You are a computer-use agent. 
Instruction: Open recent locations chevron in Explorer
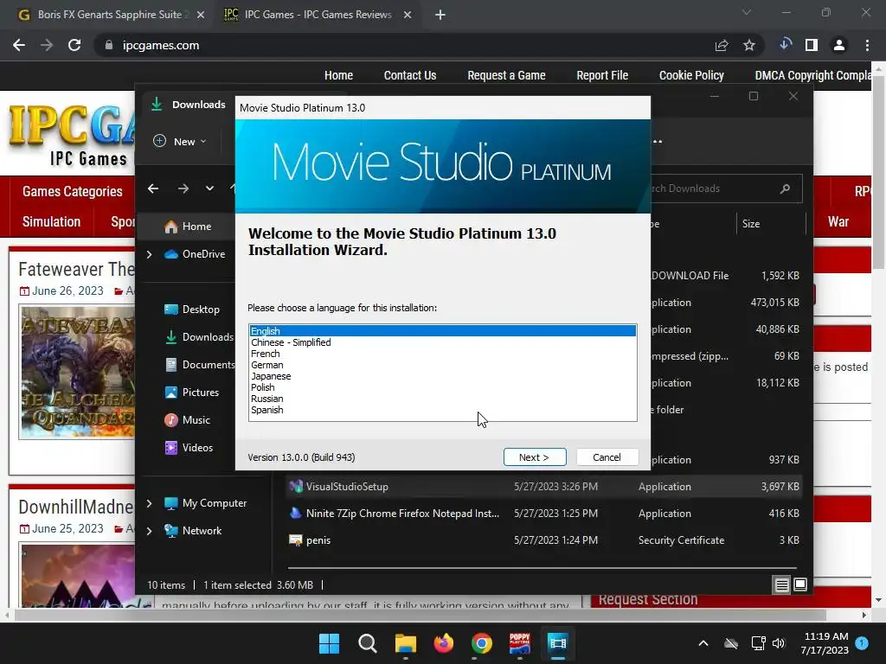[209, 188]
